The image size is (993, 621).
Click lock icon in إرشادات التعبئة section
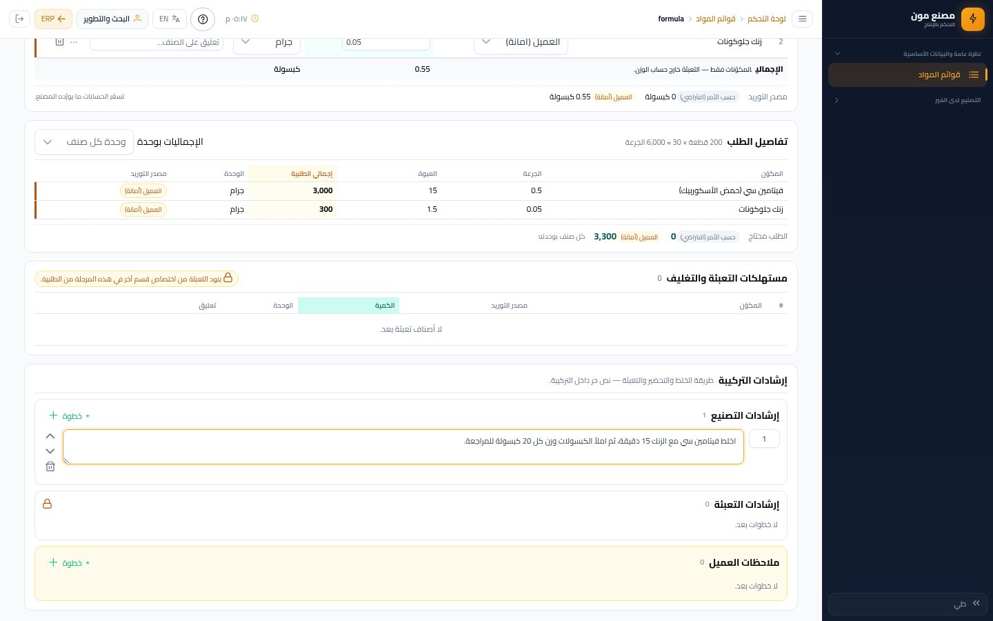pyautogui.click(x=48, y=504)
